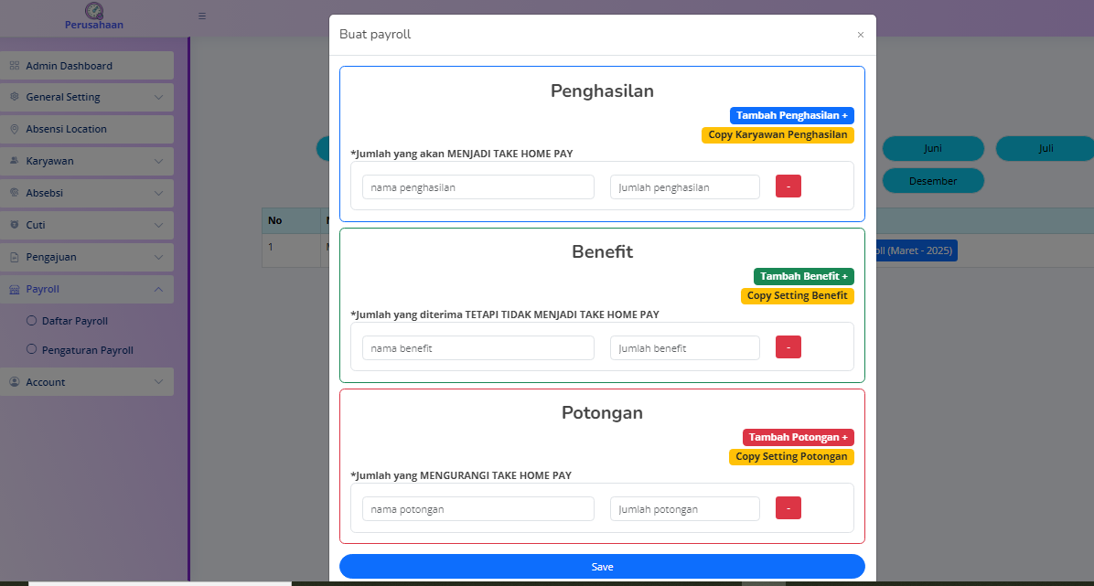
Task: Expand the Absebsi menu chevron
Action: (x=158, y=193)
